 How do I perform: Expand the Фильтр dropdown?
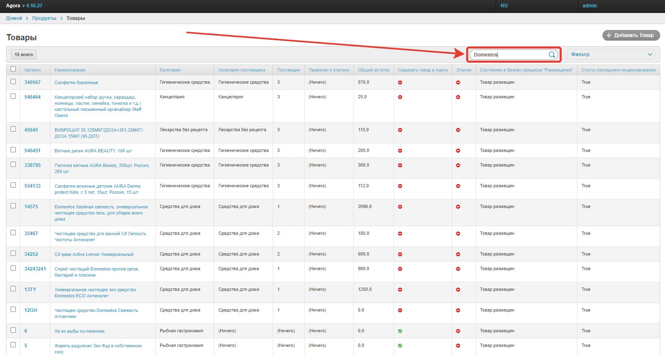(611, 54)
